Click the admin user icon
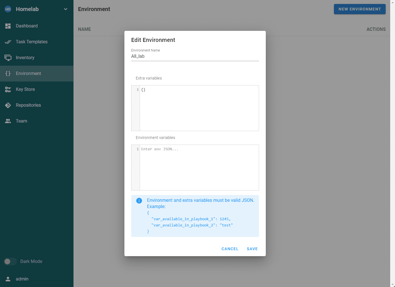Image resolution: width=395 pixels, height=287 pixels. click(x=8, y=279)
